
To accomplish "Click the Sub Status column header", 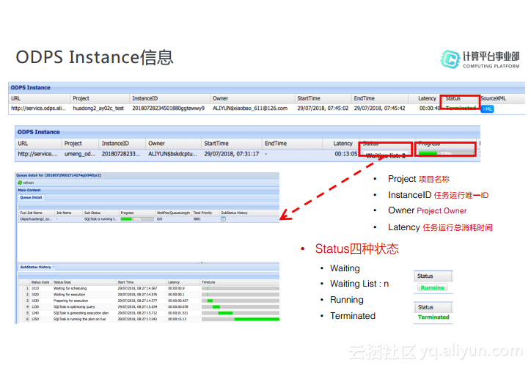I will pos(101,213).
